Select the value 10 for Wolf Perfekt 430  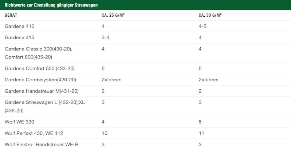point(105,133)
